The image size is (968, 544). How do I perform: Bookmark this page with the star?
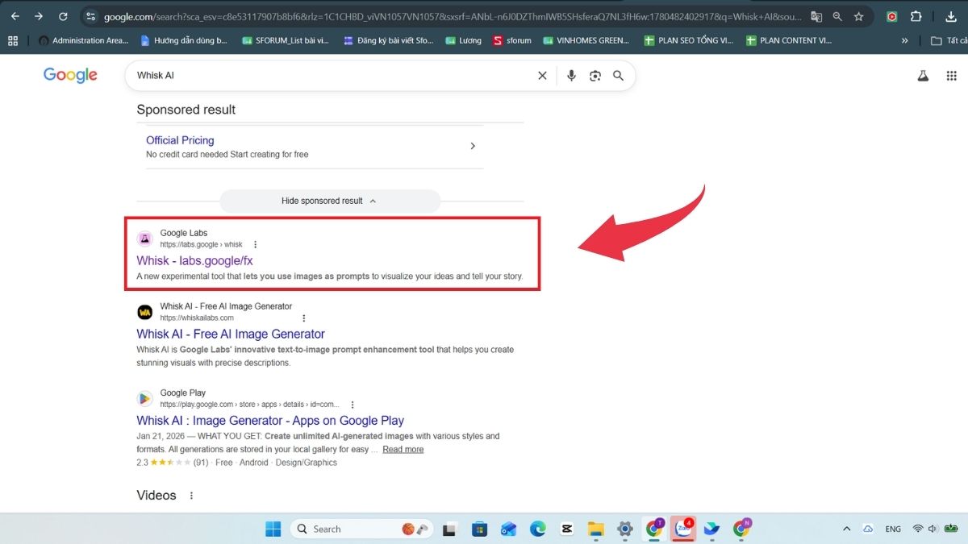point(858,16)
